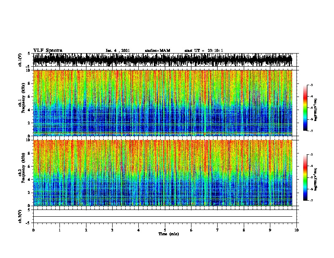Click inside the ch.1 spectrogram panel
The height and width of the screenshot is (258, 334).
(x=162, y=103)
